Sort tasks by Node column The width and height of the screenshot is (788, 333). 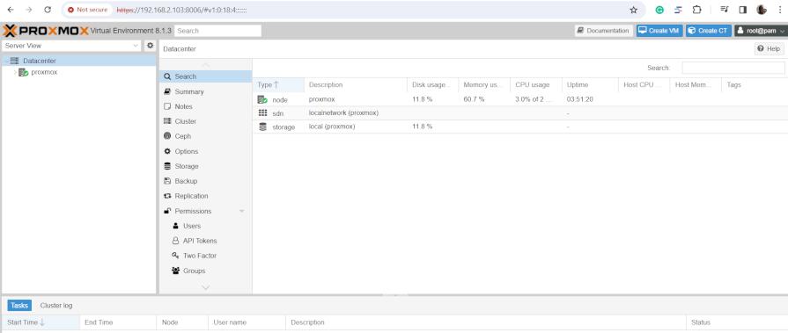[182, 322]
